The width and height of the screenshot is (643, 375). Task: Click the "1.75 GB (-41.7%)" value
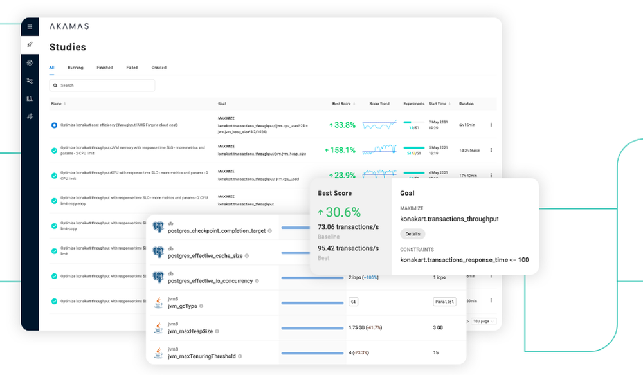tap(365, 328)
